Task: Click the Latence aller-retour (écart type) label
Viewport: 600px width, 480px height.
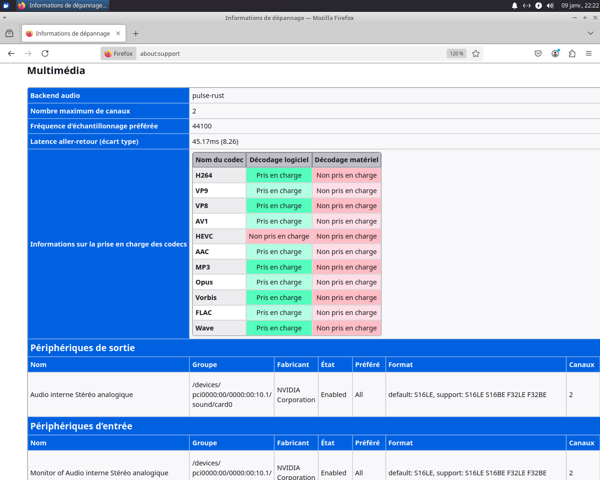Action: coord(84,142)
